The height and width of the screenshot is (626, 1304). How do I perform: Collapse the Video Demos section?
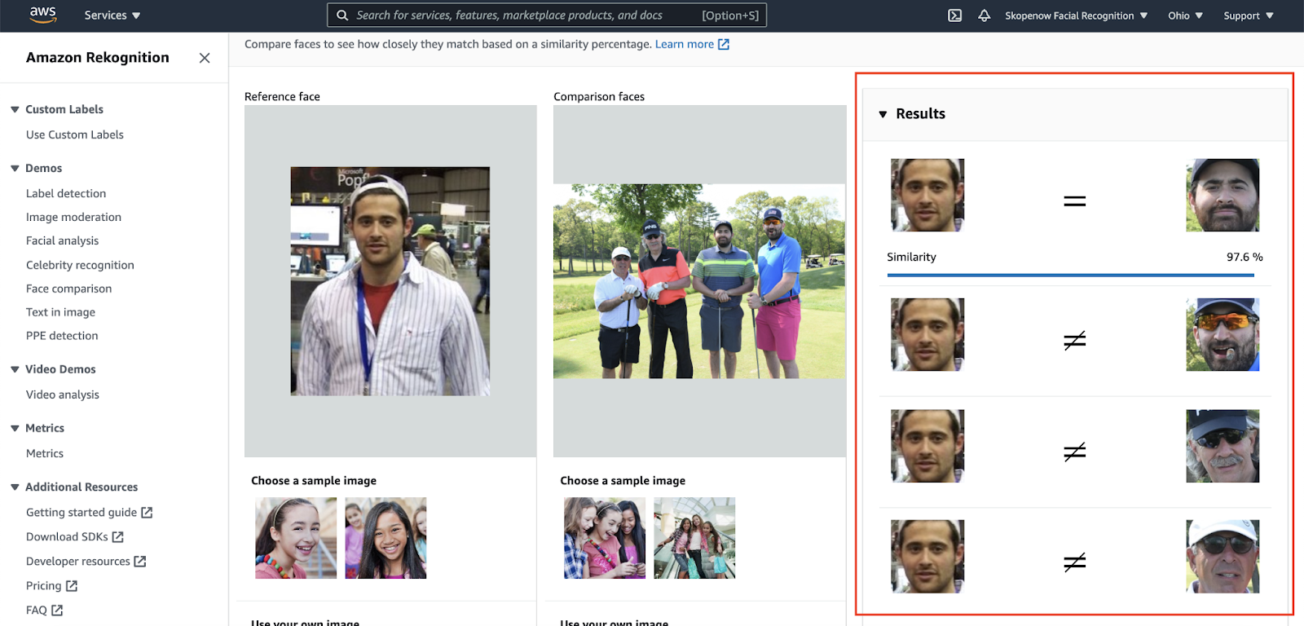point(15,369)
